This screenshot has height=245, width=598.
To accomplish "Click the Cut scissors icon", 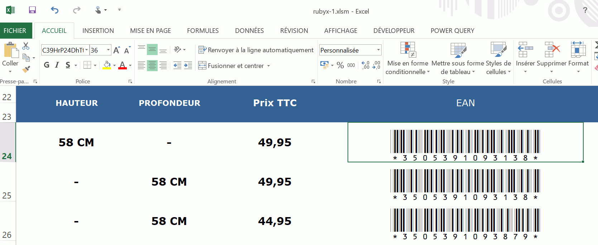I will click(26, 46).
